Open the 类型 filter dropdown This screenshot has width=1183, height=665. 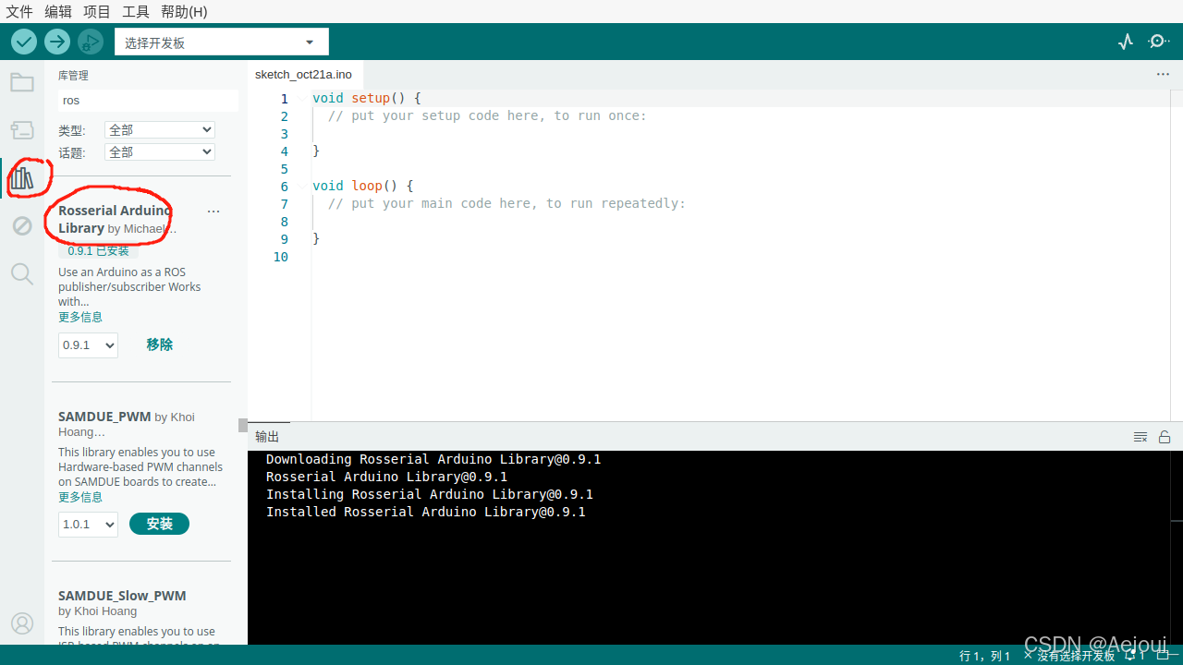[x=160, y=130]
